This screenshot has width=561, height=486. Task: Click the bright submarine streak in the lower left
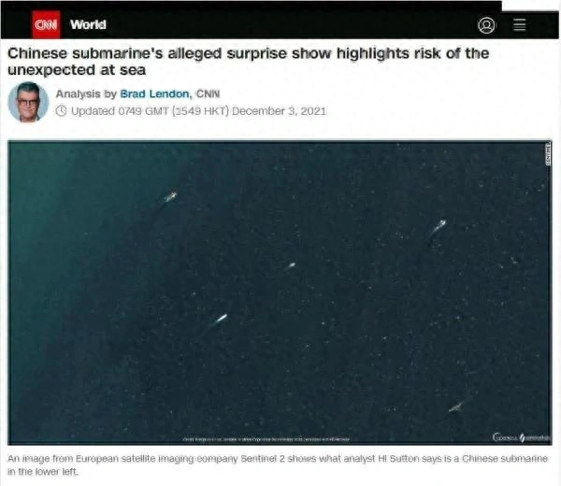tap(221, 319)
